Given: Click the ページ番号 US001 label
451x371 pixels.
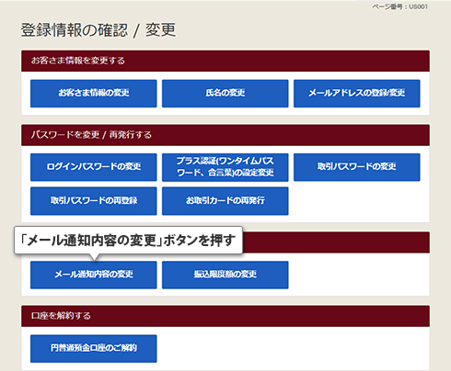Looking at the screenshot, I should [x=399, y=6].
